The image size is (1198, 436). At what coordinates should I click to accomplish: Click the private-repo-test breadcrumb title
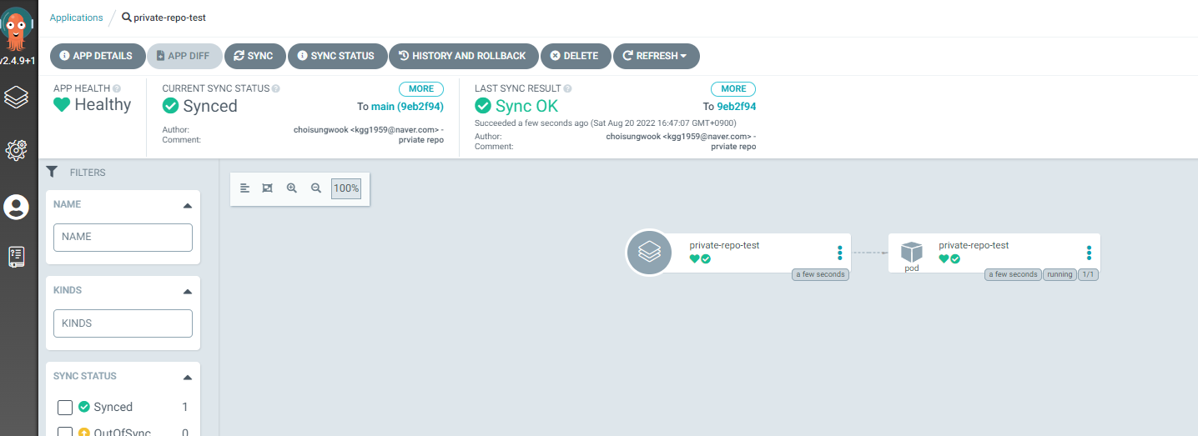169,18
